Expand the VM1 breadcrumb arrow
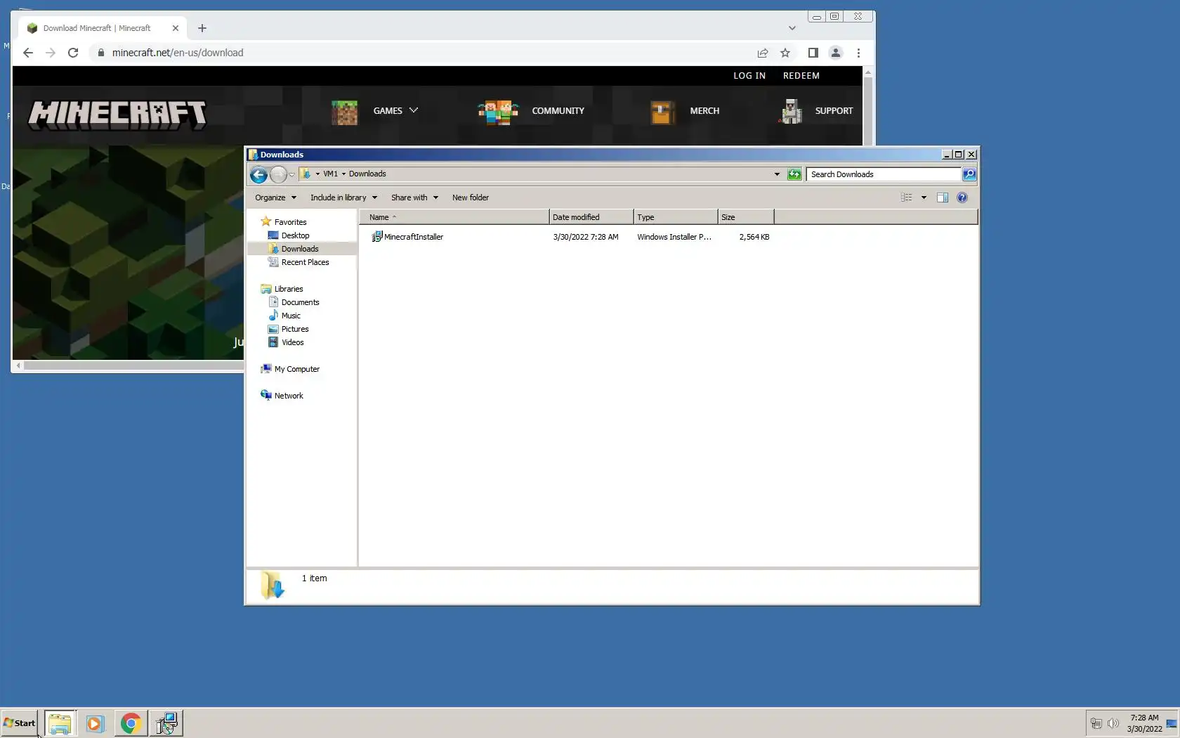Screen dimensions: 1180x738 coord(343,174)
